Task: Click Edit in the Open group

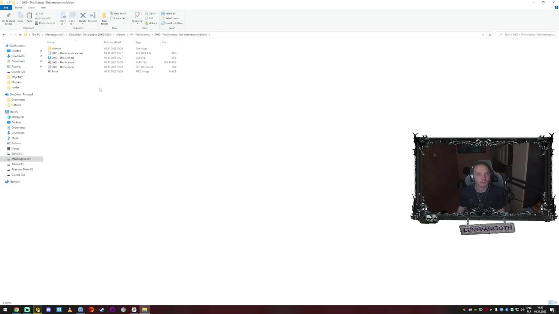Action: 150,18
